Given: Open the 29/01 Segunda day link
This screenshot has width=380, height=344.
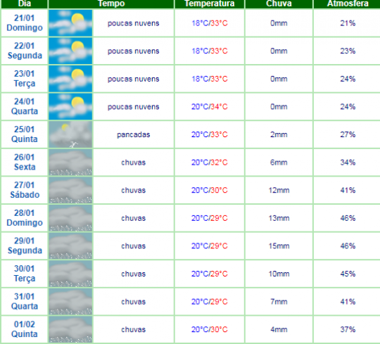Looking at the screenshot, I should 25,246.
